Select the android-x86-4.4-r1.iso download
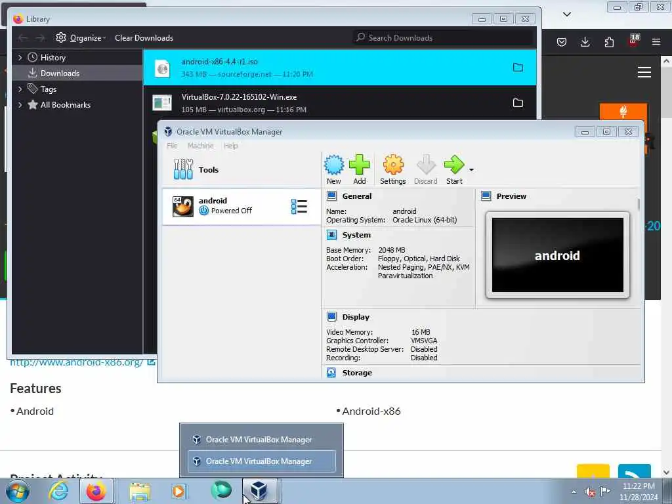The width and height of the screenshot is (672, 504). click(x=339, y=68)
